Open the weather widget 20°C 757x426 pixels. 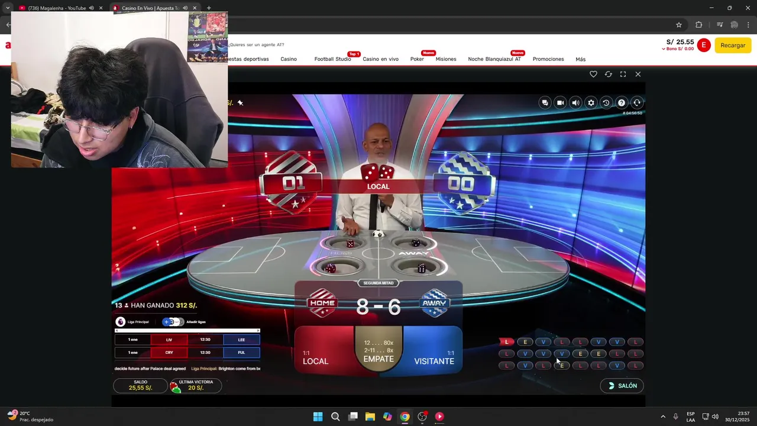click(30, 417)
